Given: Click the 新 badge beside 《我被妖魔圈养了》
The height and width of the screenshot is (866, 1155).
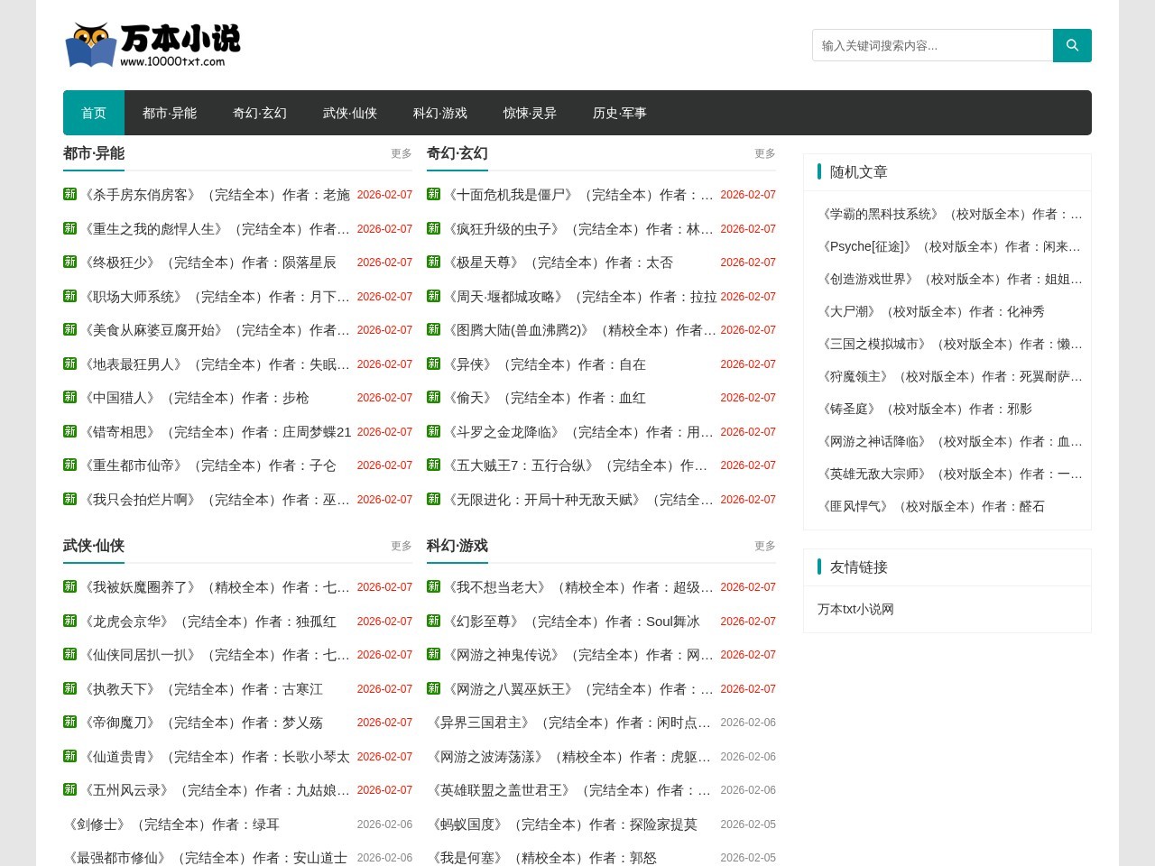Looking at the screenshot, I should pyautogui.click(x=69, y=586).
